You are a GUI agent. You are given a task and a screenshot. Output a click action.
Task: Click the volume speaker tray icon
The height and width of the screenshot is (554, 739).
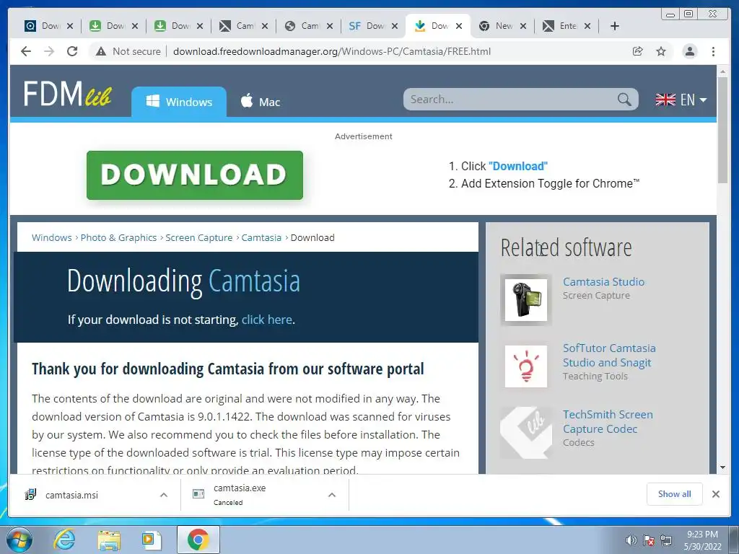click(x=631, y=540)
